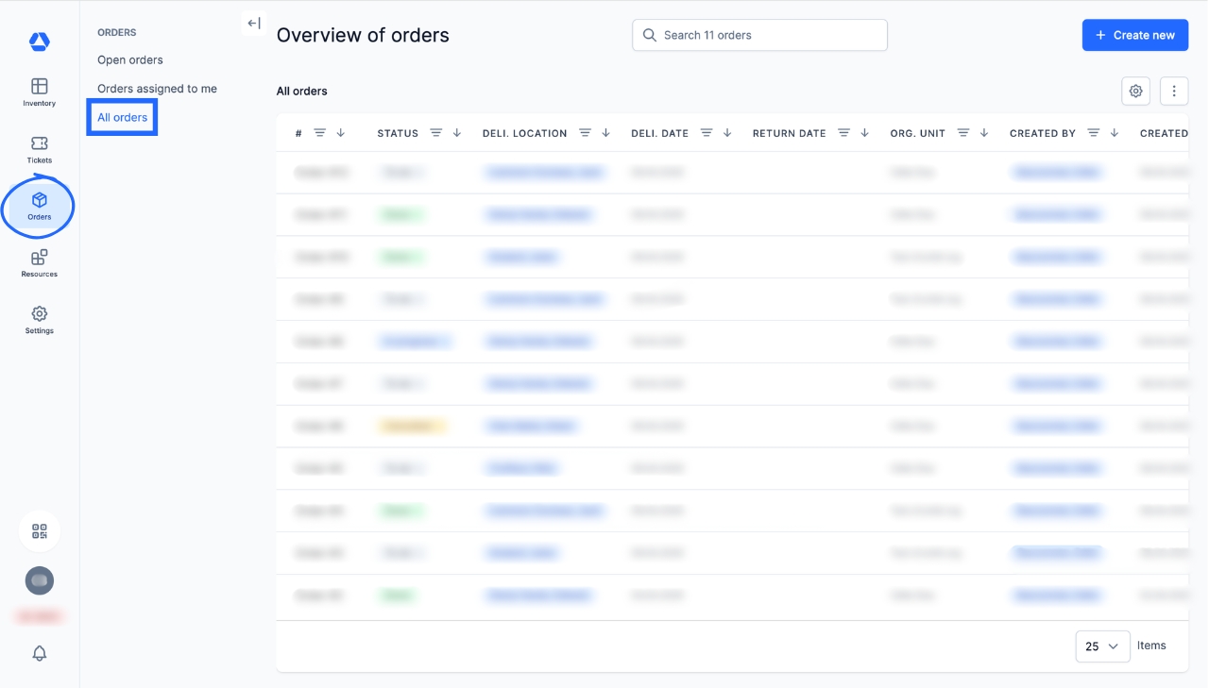The height and width of the screenshot is (688, 1209).
Task: Open the three-dot more options menu
Action: (x=1174, y=92)
